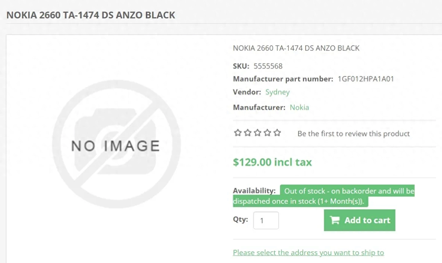Screen dimensions: 442x263
Task: Open the ship-to address selection link
Action: click(308, 252)
